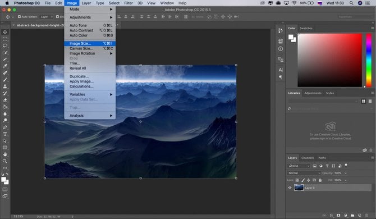Choose Calculations menu item
The width and height of the screenshot is (376, 219).
pos(90,86)
